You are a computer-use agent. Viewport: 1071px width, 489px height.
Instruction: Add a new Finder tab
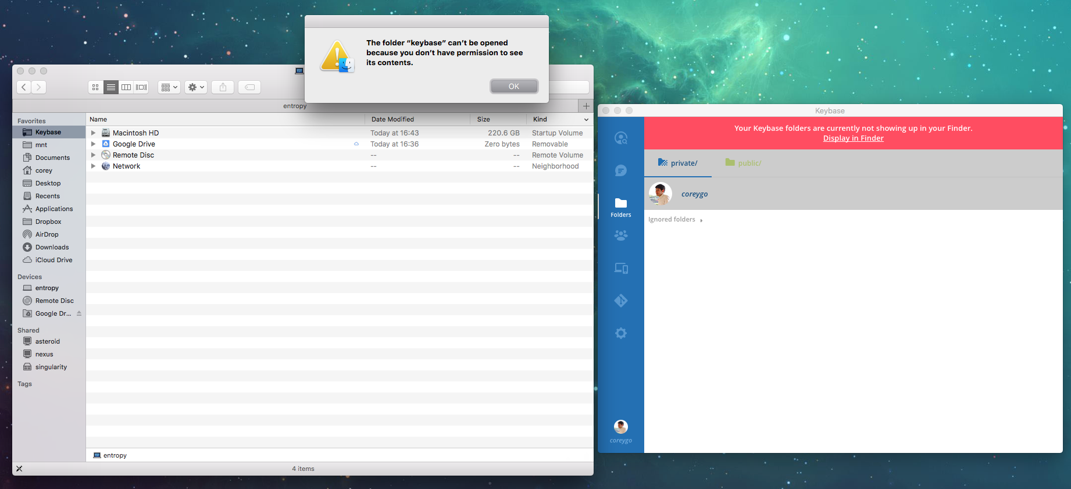[x=586, y=106]
